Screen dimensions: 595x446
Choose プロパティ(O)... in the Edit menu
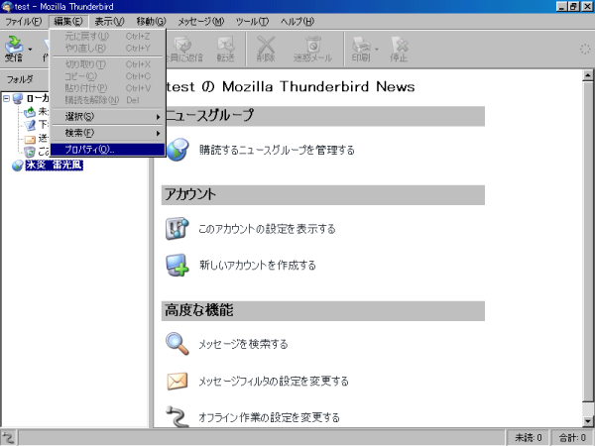pyautogui.click(x=108, y=150)
